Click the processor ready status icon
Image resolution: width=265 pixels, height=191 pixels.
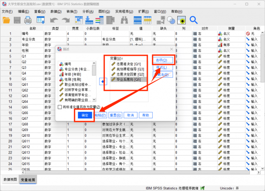click(x=202, y=188)
